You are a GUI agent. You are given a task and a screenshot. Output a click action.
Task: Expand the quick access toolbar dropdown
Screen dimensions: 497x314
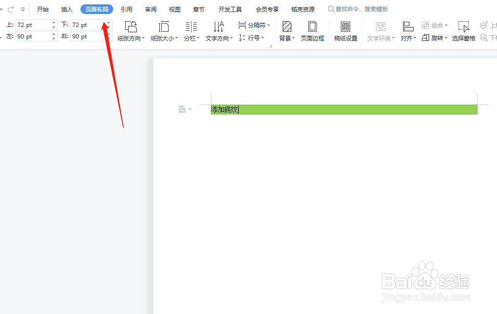[23, 10]
